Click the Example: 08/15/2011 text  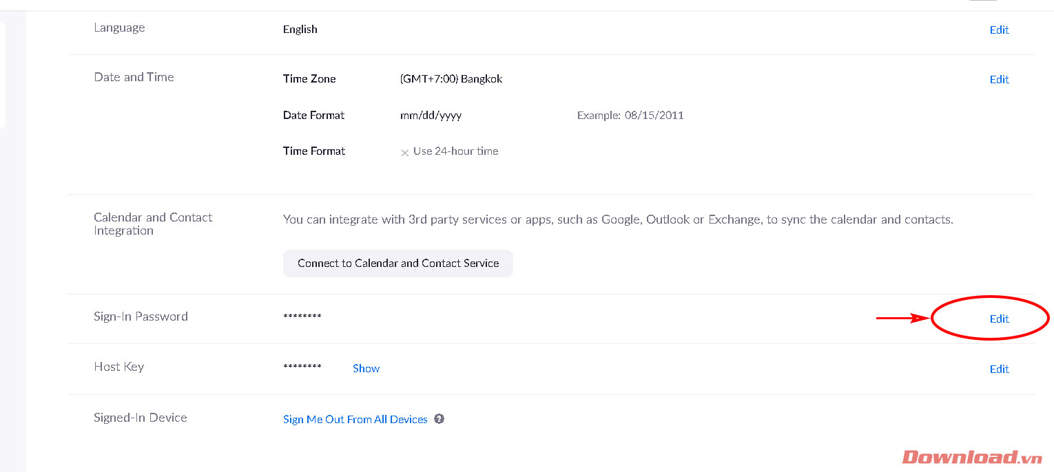pyautogui.click(x=630, y=115)
